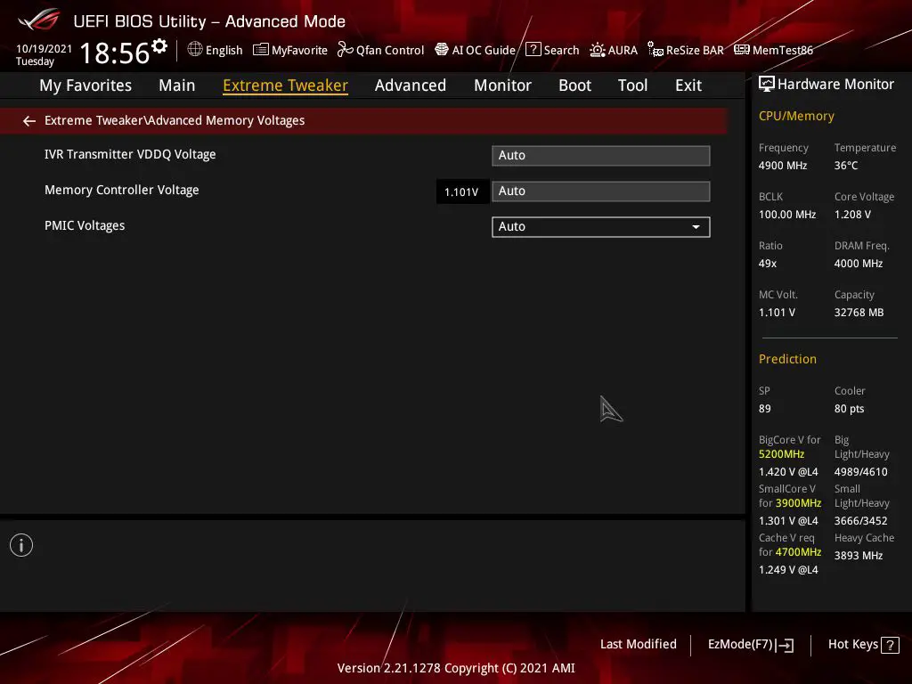
Task: Click the 5200MHz BigCore target
Action: click(782, 453)
